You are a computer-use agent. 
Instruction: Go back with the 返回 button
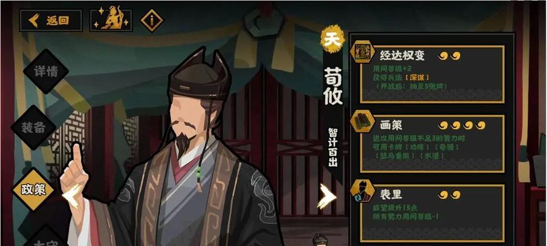coord(51,20)
